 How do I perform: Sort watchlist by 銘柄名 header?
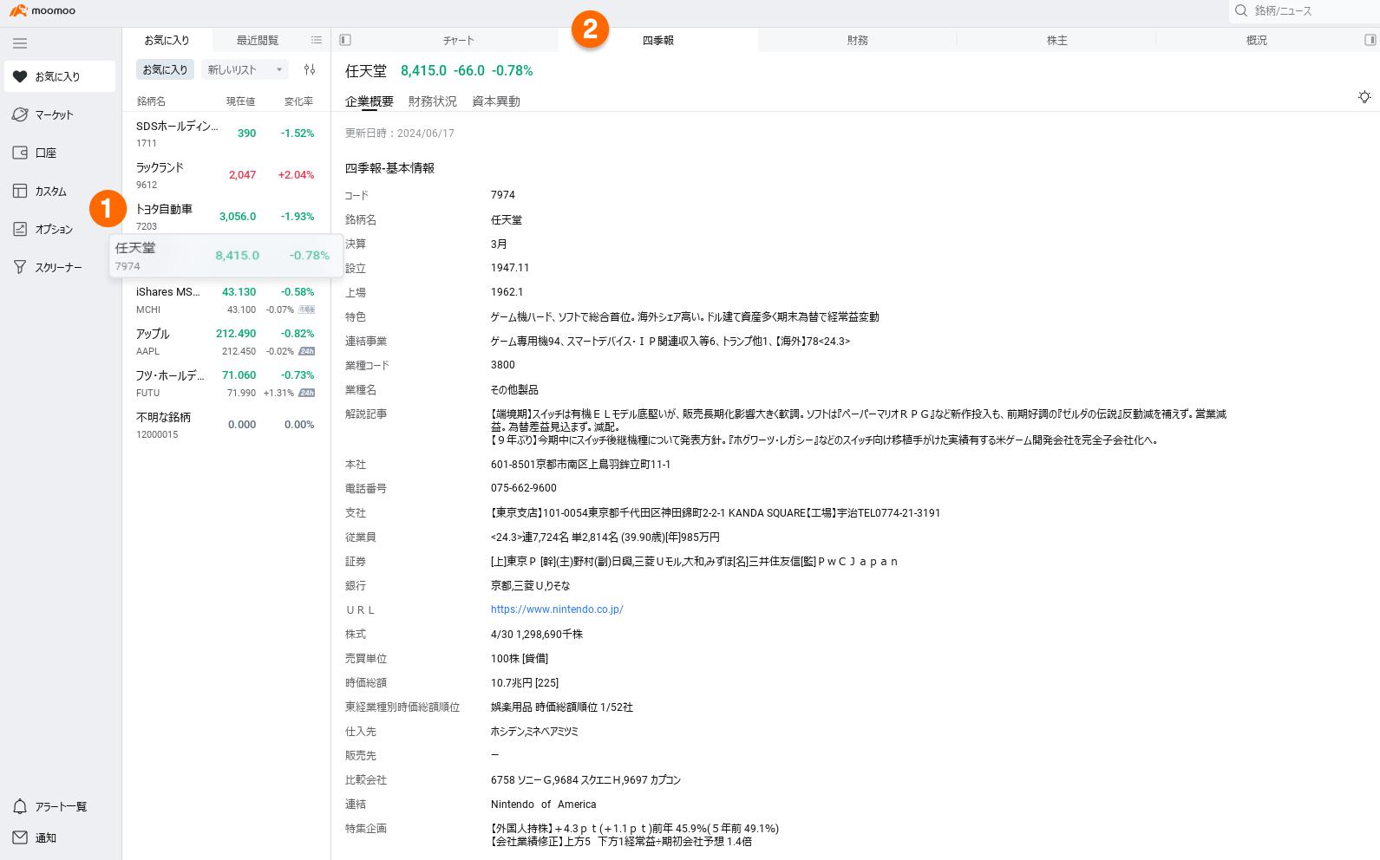151,101
